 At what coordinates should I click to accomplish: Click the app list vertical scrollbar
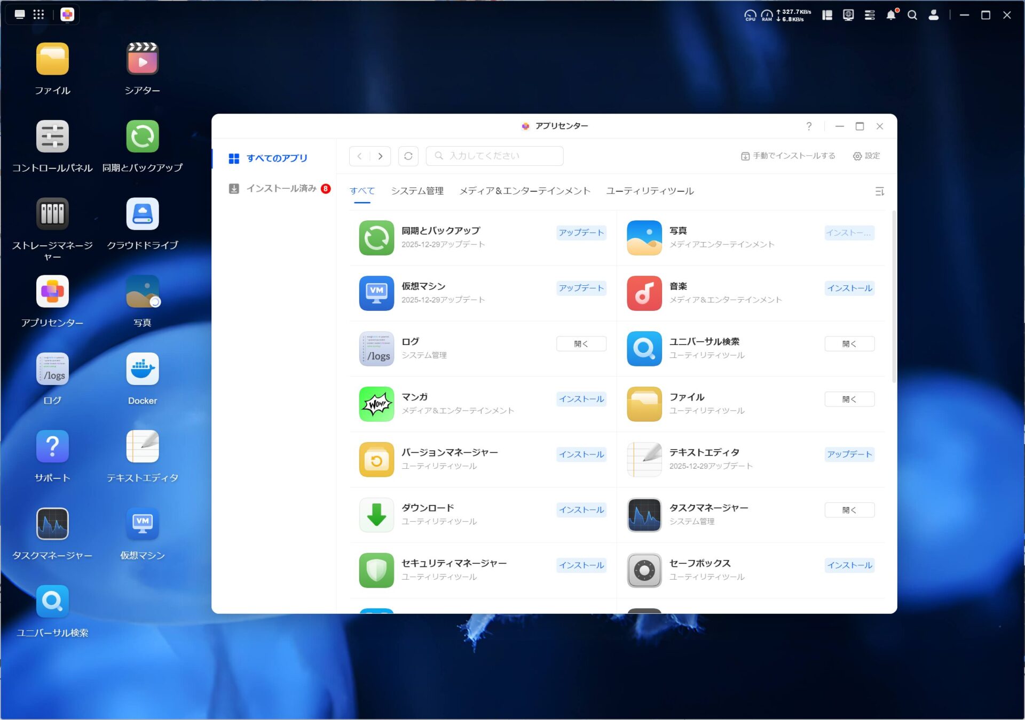click(x=894, y=297)
